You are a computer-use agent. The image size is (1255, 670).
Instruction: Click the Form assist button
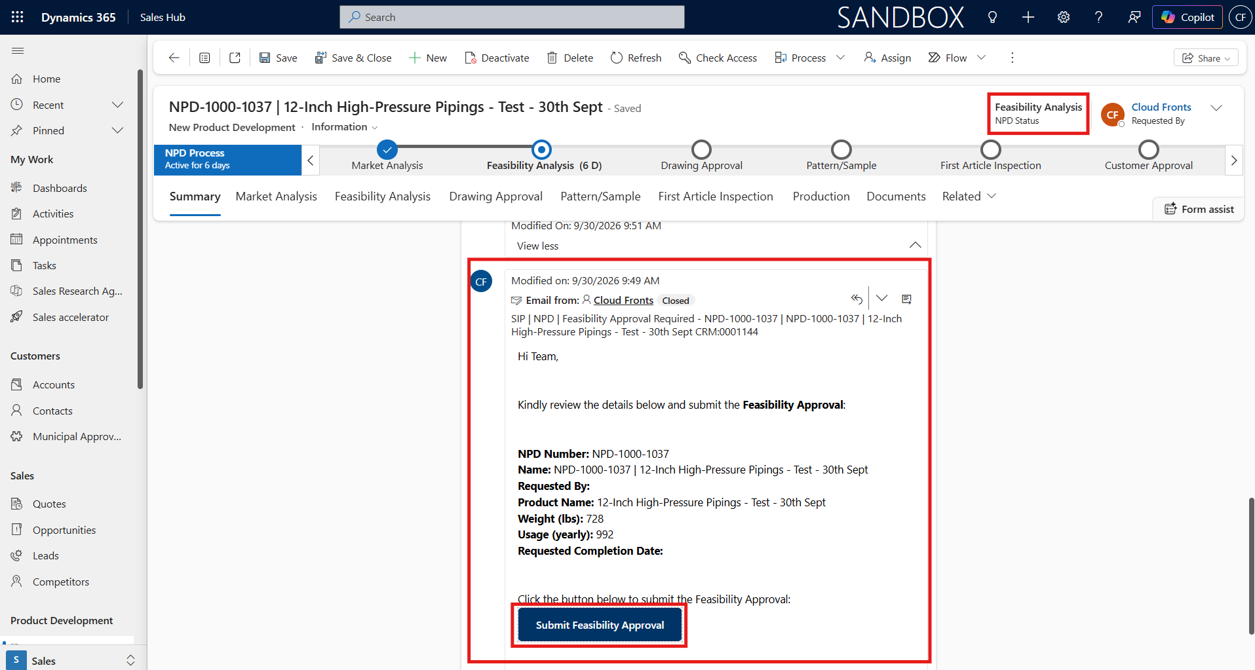1199,209
